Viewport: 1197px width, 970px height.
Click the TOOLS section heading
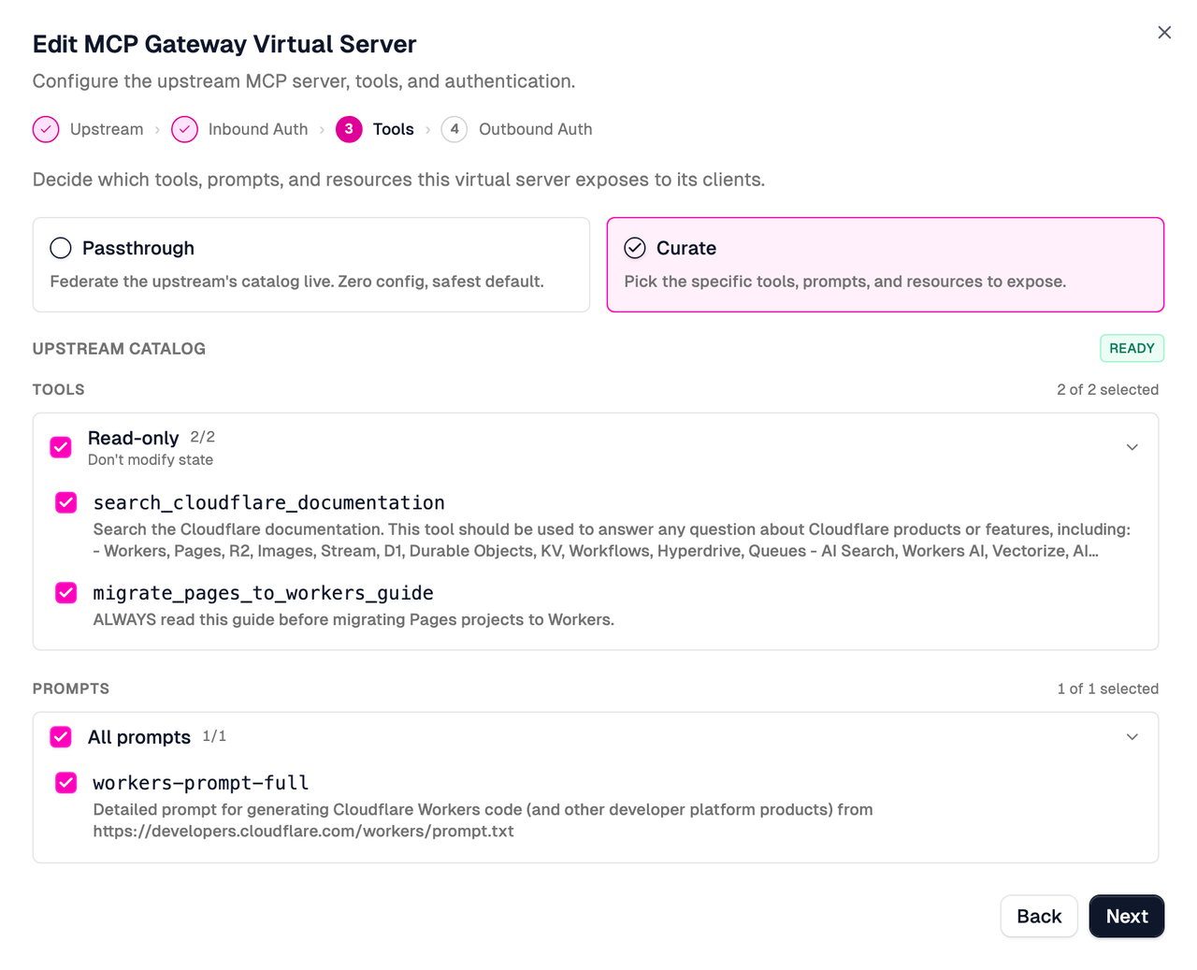click(x=59, y=390)
